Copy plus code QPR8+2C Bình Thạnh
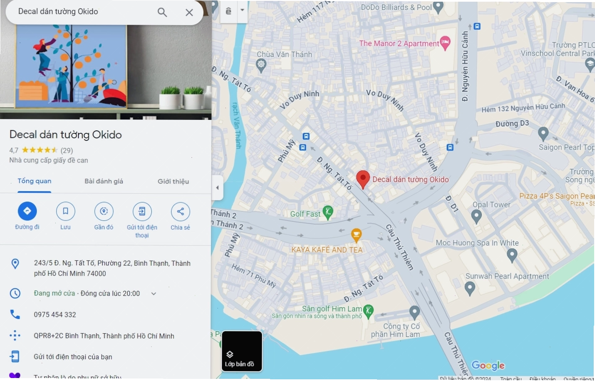 click(104, 336)
